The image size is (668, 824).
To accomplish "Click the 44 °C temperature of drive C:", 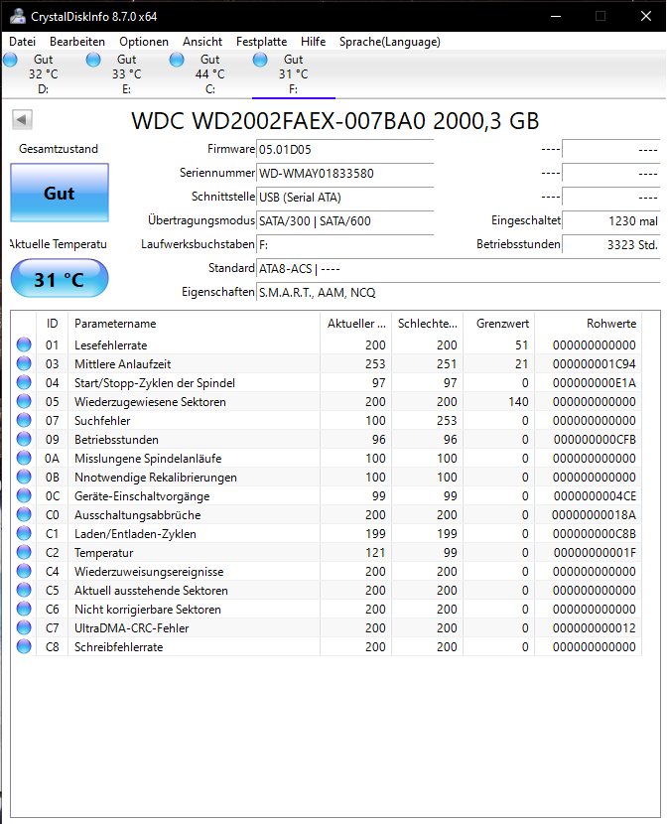I will 210,74.
